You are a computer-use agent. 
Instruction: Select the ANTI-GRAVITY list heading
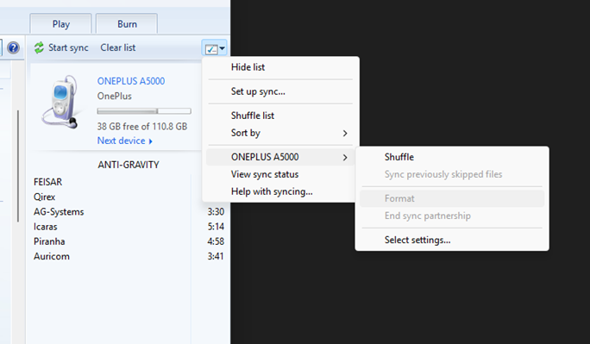(x=129, y=165)
